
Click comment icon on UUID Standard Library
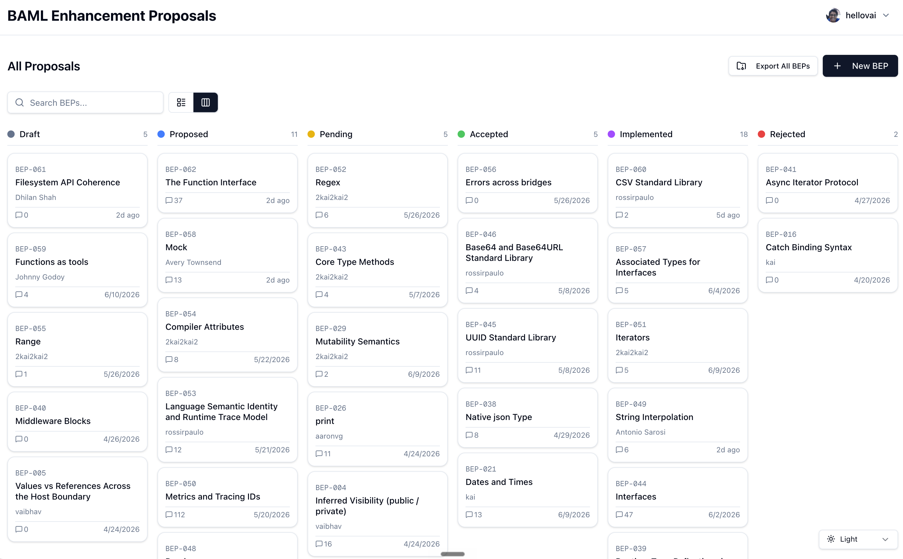tap(469, 370)
